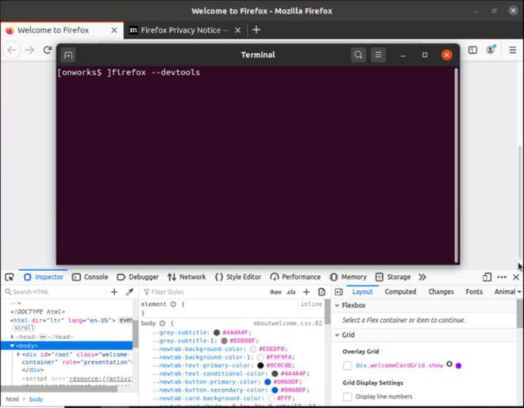Image resolution: width=524 pixels, height=408 pixels.
Task: Show more DevTools tabs chevron
Action: tap(422, 277)
